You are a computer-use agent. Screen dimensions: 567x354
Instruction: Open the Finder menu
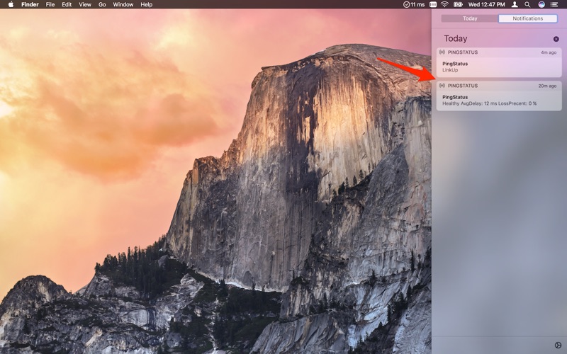coord(30,4)
